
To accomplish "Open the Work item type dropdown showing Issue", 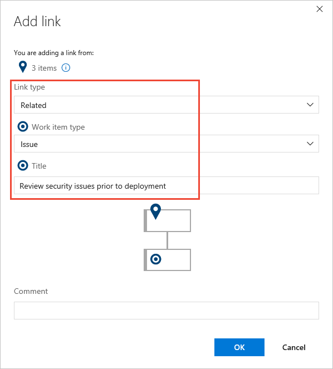I will click(166, 144).
